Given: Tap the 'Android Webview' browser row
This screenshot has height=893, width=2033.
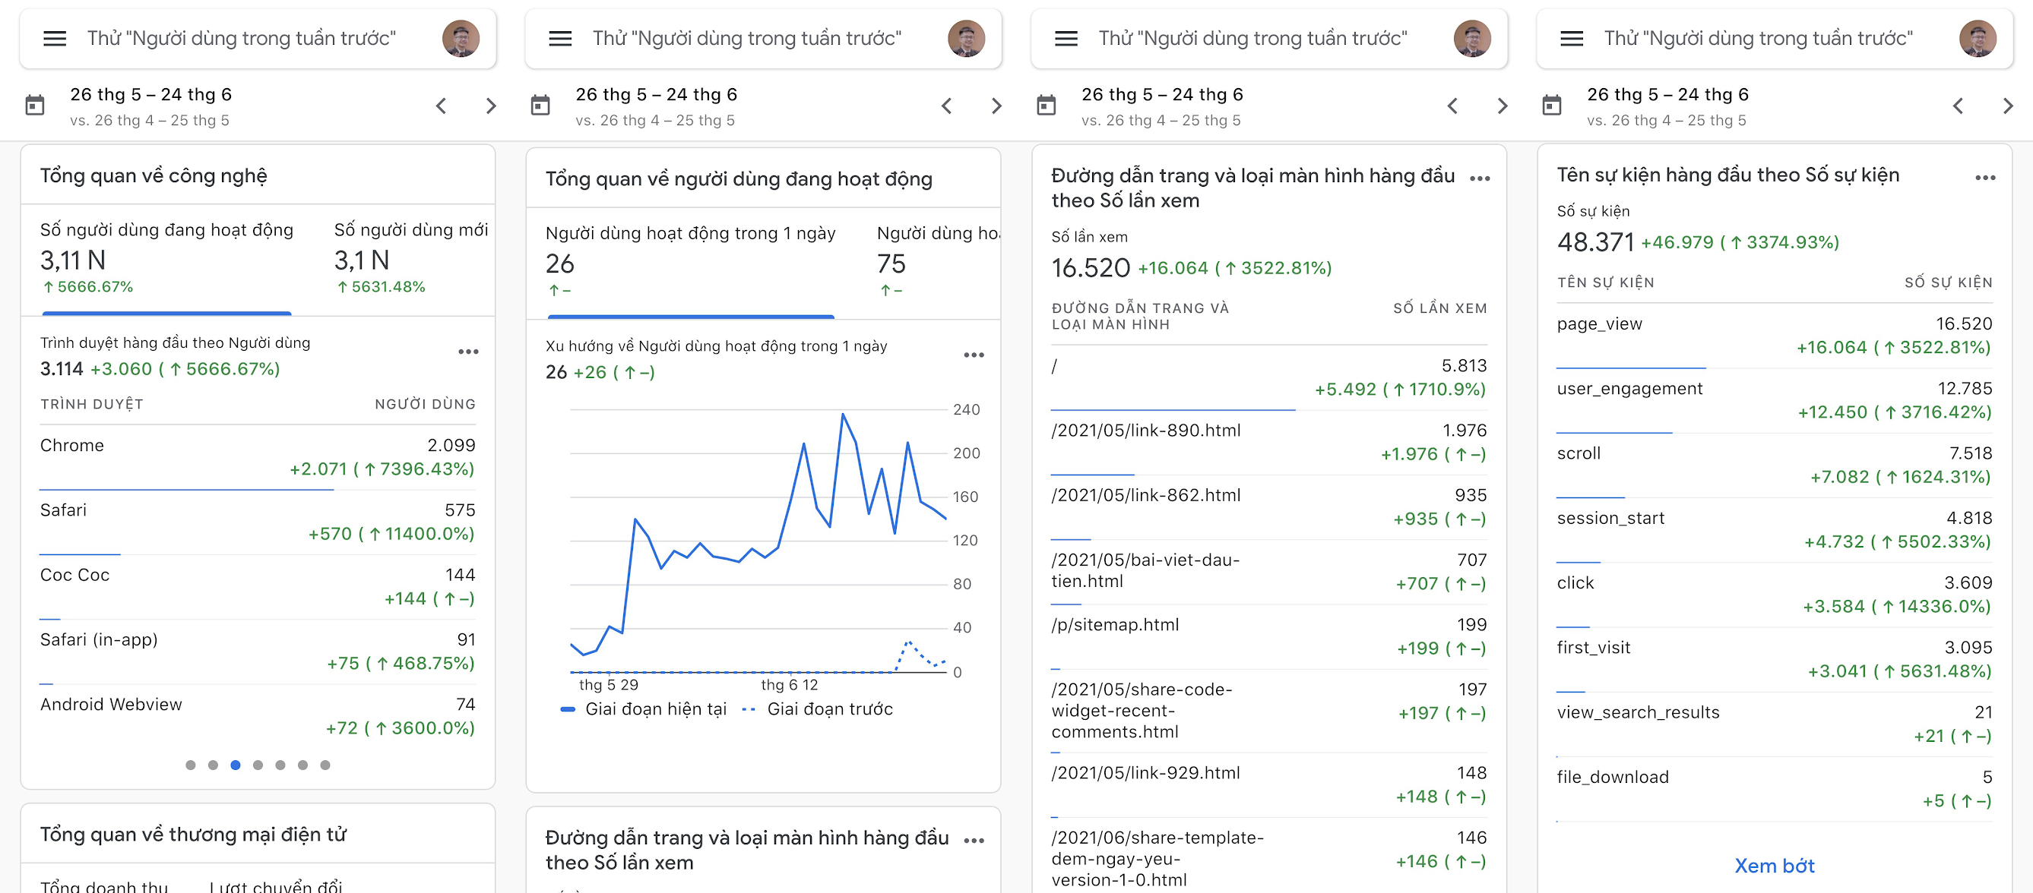Looking at the screenshot, I should coord(258,716).
